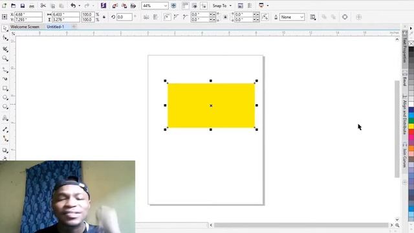
Task: Click the Wrap text icon
Action: pyautogui.click(x=313, y=17)
